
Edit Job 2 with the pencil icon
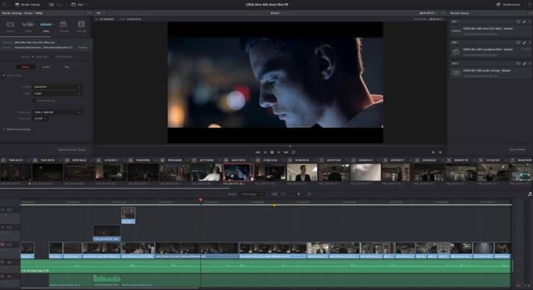pos(524,43)
